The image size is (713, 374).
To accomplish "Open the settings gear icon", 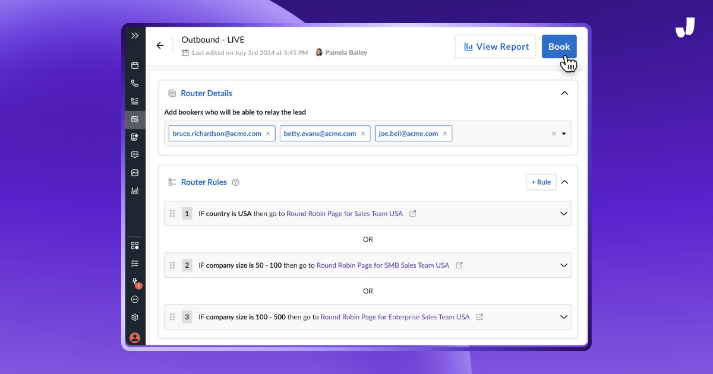I will tap(135, 318).
